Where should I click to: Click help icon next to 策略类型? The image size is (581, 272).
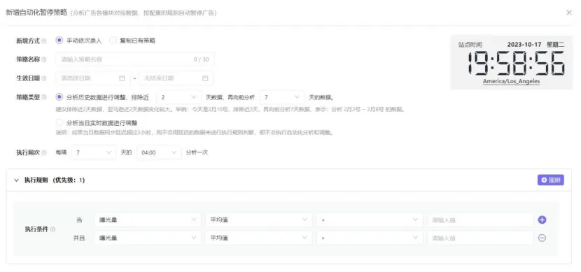[x=44, y=97]
